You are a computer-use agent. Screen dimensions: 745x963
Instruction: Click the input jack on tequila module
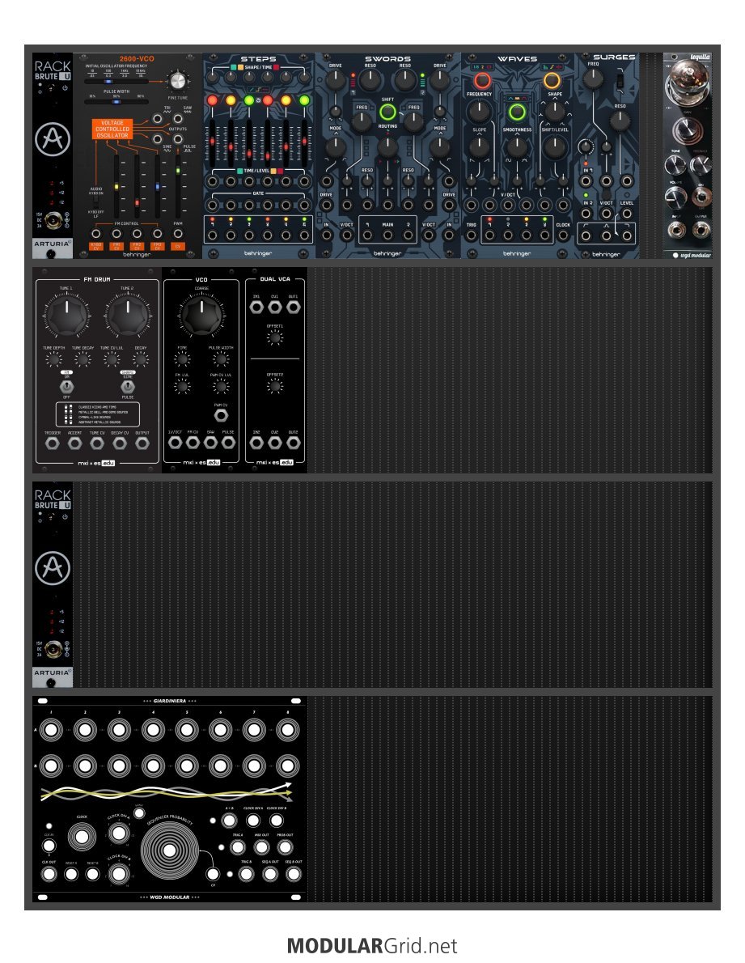677,229
